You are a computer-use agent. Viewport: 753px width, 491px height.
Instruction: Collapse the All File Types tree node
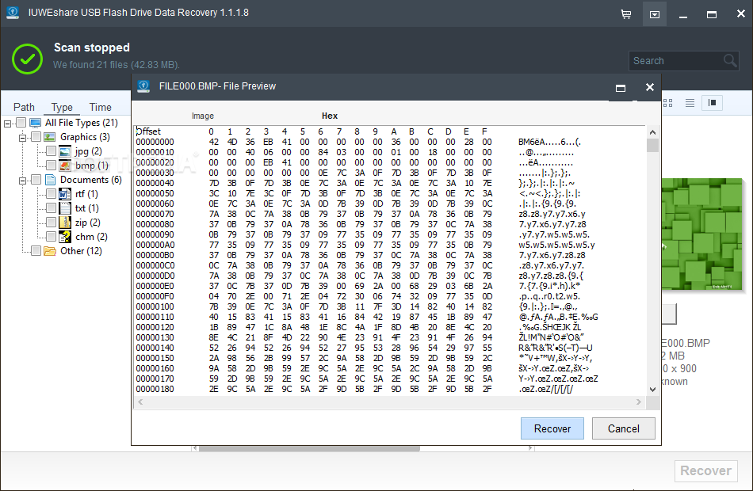pyautogui.click(x=8, y=124)
